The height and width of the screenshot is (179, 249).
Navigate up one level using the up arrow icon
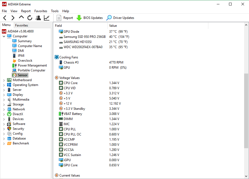(21, 17)
